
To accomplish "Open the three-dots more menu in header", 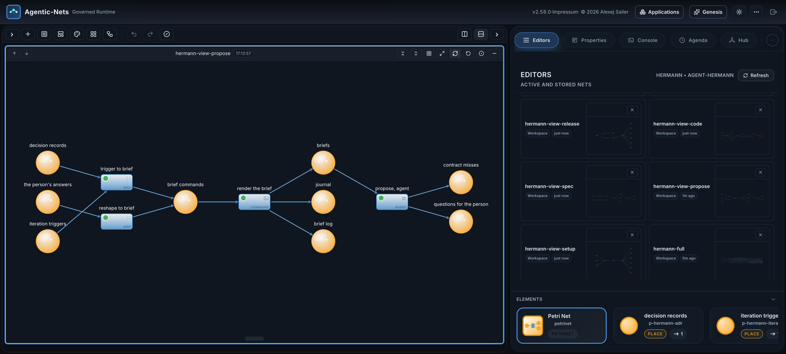I will point(757,12).
